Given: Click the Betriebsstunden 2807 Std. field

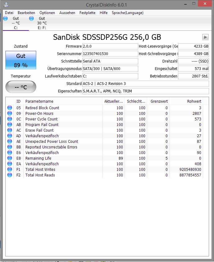Looking at the screenshot, I should tap(193, 76).
